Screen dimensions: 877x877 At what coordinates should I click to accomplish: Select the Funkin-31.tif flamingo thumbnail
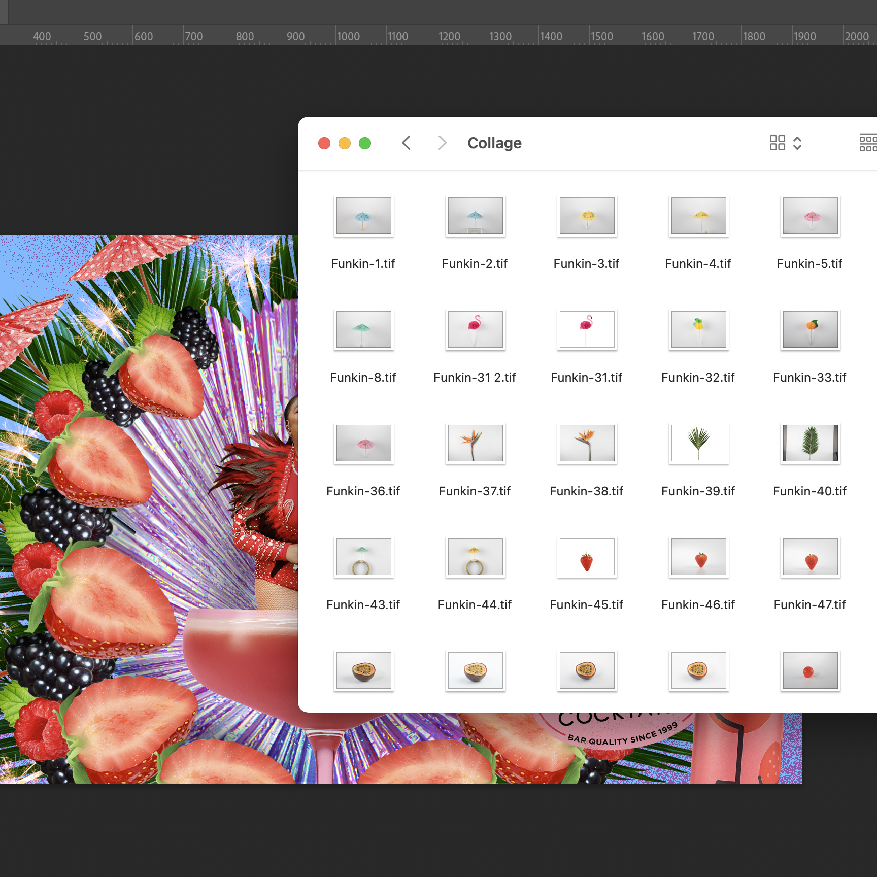point(587,329)
